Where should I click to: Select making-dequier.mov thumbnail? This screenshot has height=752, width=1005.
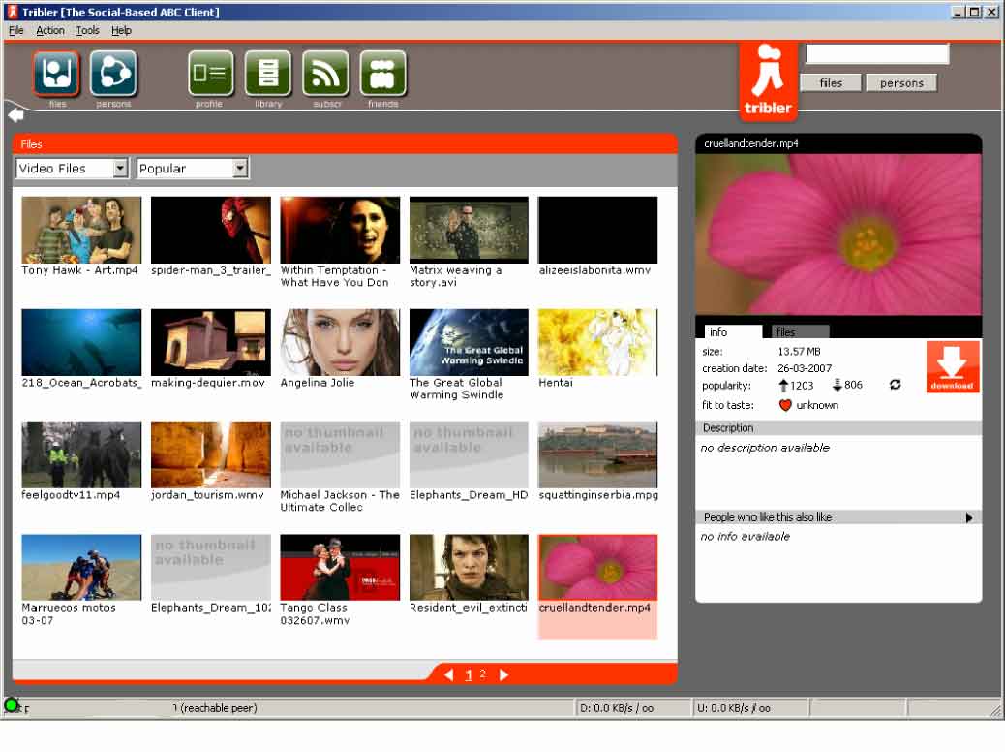[211, 342]
